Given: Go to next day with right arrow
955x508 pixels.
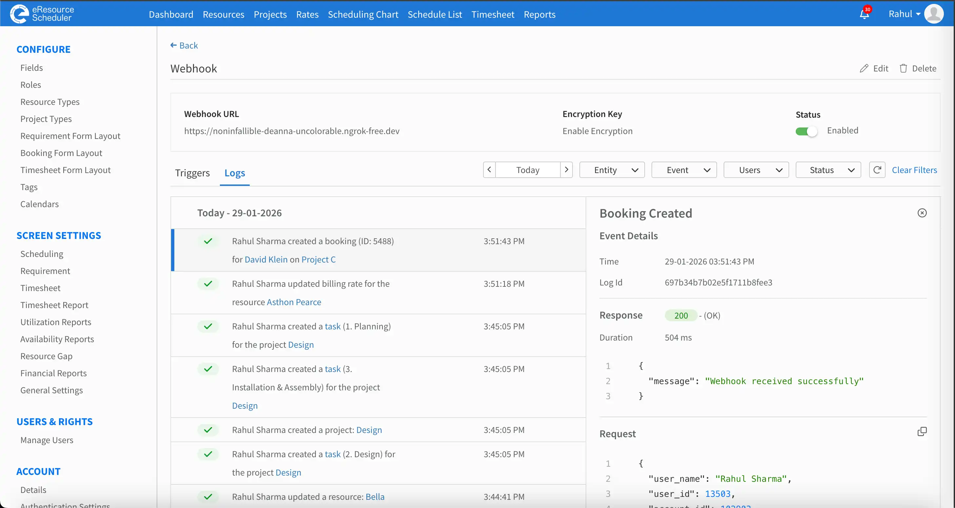Looking at the screenshot, I should click(566, 170).
